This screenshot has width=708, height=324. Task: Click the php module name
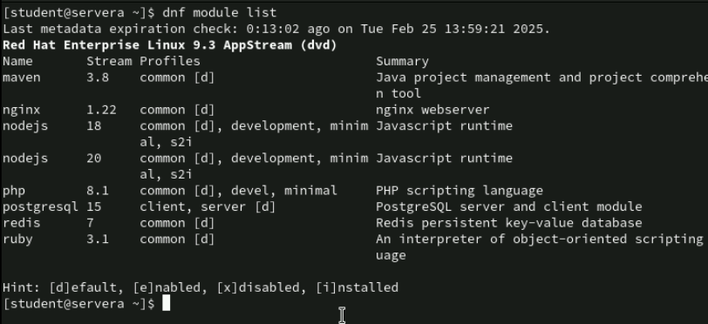coord(14,191)
